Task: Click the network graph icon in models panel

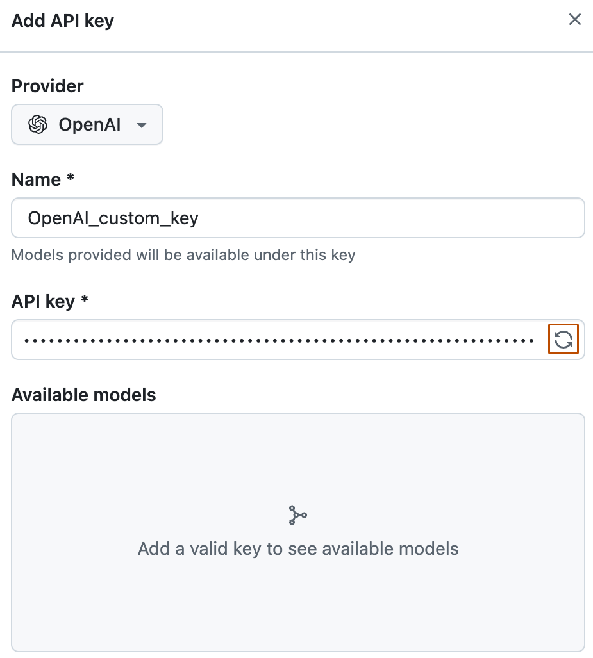Action: click(297, 514)
